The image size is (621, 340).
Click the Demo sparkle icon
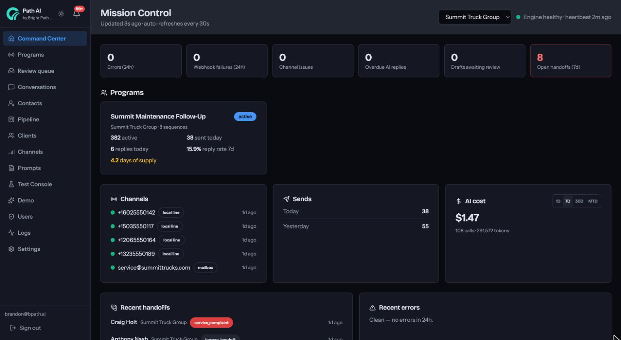(11, 200)
